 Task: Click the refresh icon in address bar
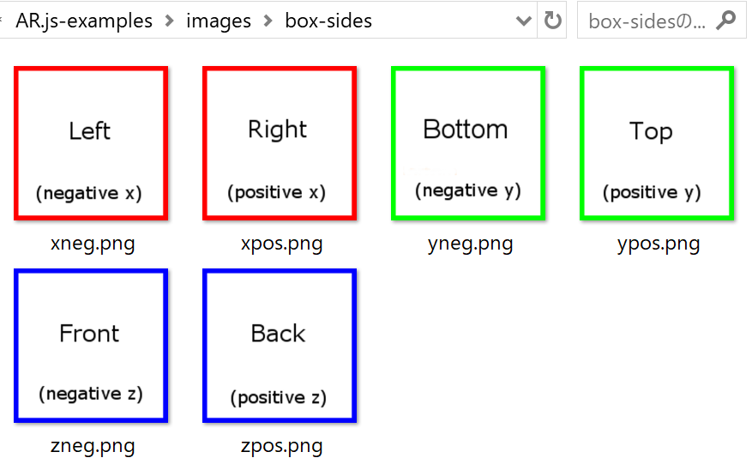552,20
